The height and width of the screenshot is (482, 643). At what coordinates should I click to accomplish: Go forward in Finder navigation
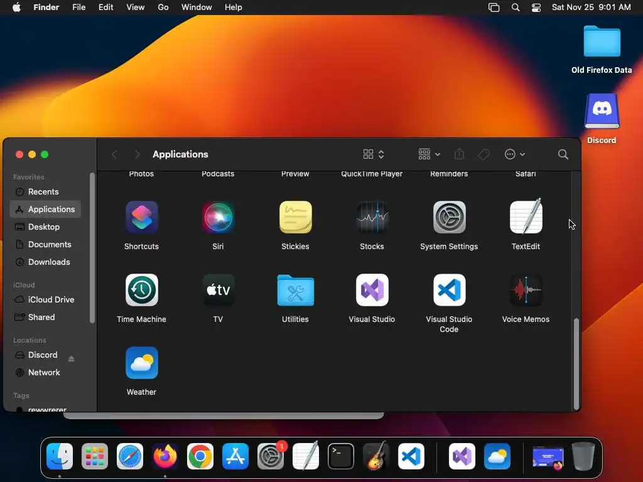tap(137, 154)
